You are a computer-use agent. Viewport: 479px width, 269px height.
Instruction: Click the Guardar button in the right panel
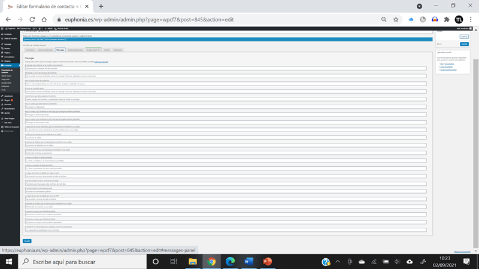pyautogui.click(x=465, y=44)
